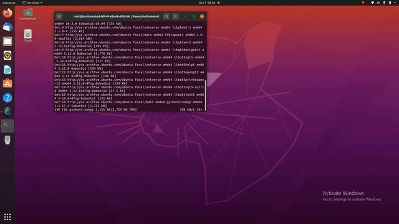The width and height of the screenshot is (399, 224).
Task: Click the battery indicator in the top bar
Action: pyautogui.click(x=390, y=2)
